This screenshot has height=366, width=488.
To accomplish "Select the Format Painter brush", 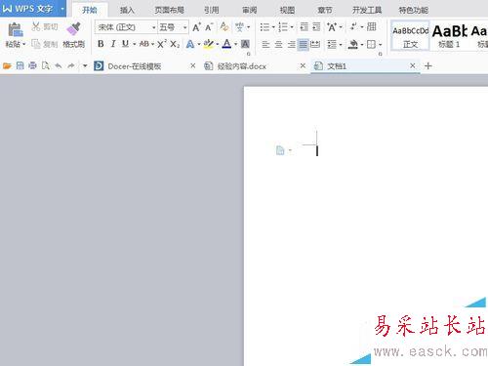I will click(73, 29).
